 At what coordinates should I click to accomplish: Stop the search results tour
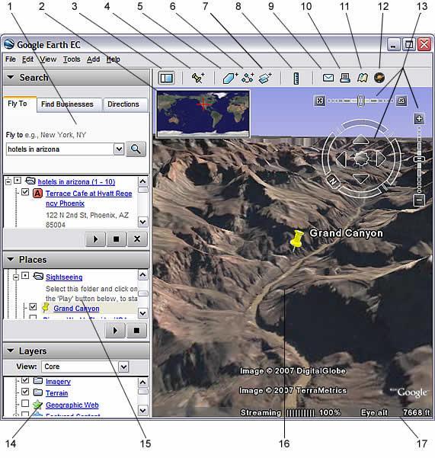coord(116,239)
